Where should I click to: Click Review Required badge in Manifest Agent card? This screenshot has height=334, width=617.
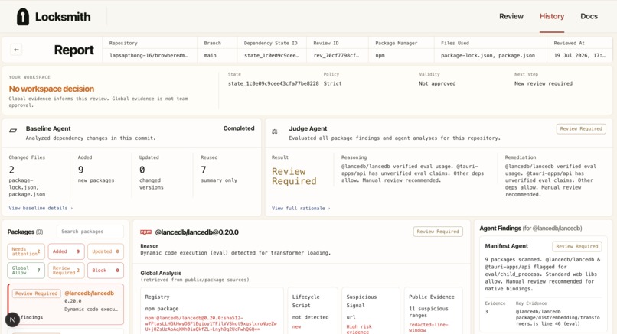(577, 246)
